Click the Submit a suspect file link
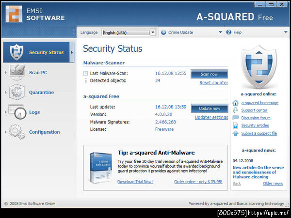Image resolution: width=291 pixels, height=218 pixels. (x=259, y=133)
